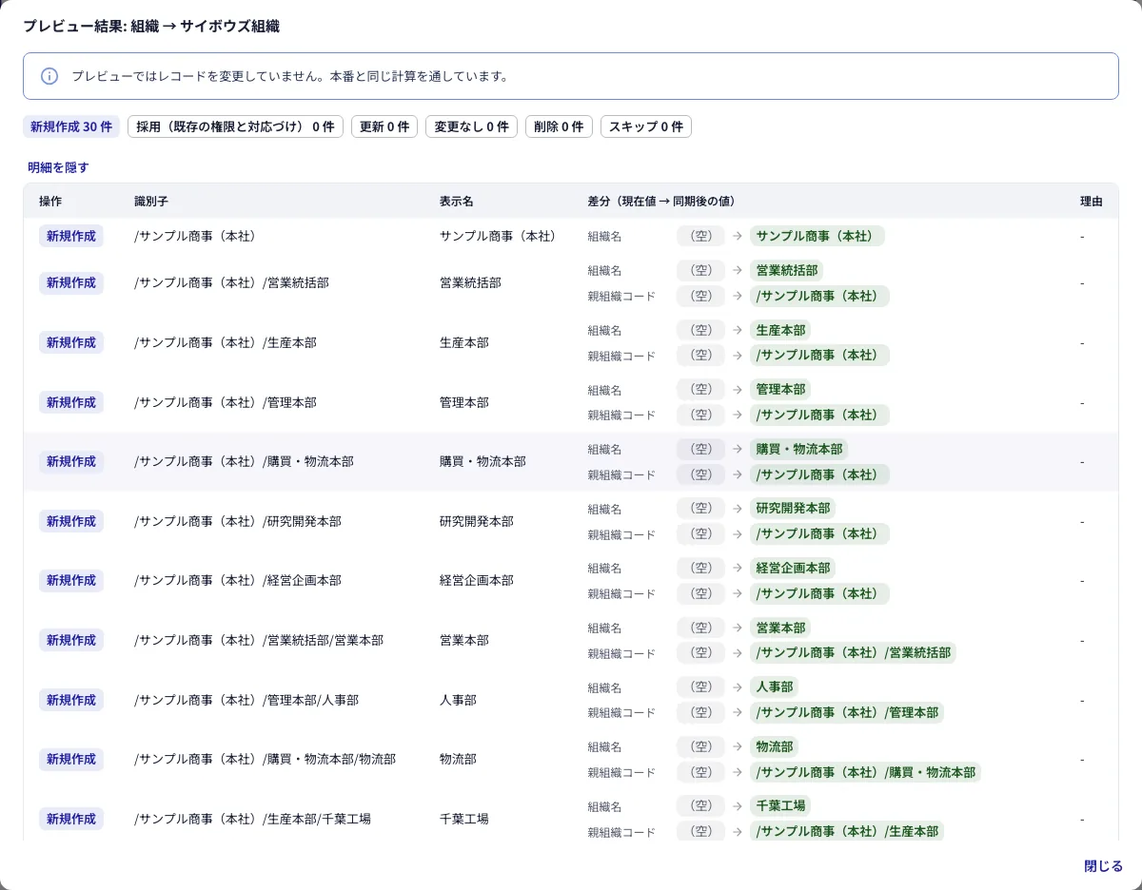
Task: Click identifier /サンプル商事（本社）/営業統括部/営業本部
Action: point(259,640)
